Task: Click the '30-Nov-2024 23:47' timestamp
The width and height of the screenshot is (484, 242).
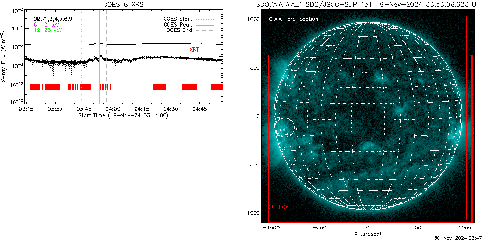Action: pyautogui.click(x=458, y=238)
